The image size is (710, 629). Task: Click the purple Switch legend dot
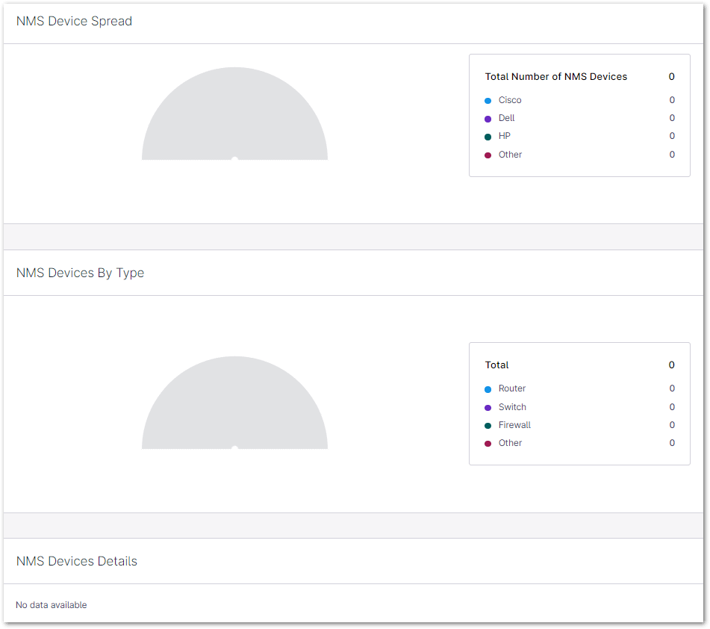[488, 408]
